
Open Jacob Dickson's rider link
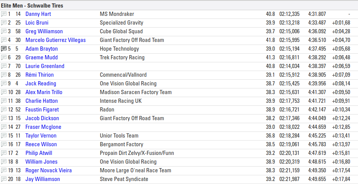pyautogui.click(x=42, y=118)
